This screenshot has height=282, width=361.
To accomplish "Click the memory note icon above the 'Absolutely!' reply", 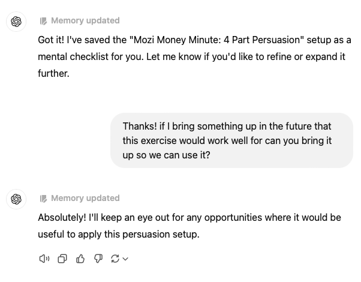I will [x=43, y=199].
